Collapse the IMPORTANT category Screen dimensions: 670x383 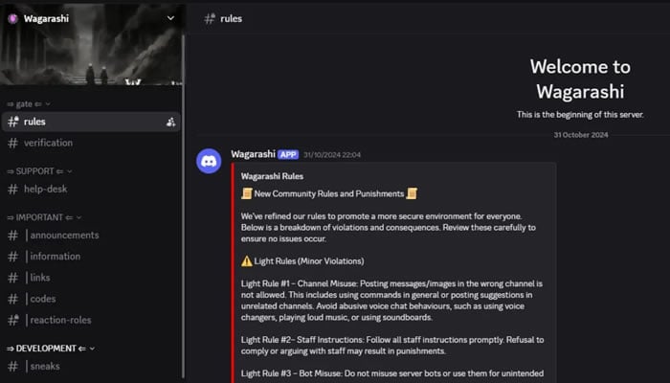tap(44, 217)
